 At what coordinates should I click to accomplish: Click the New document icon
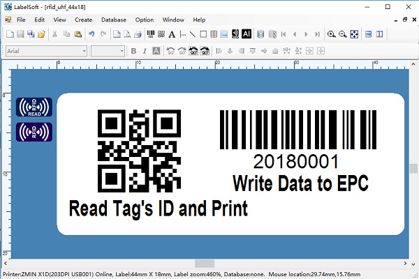click(x=9, y=33)
